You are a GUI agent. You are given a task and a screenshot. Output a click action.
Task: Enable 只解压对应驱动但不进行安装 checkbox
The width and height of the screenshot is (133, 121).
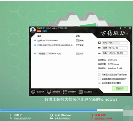pos(99,75)
